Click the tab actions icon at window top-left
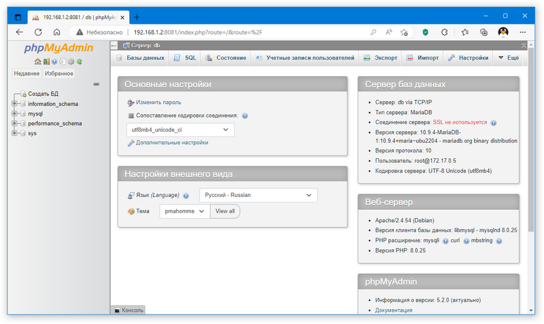This screenshot has height=324, width=544. pos(18,17)
